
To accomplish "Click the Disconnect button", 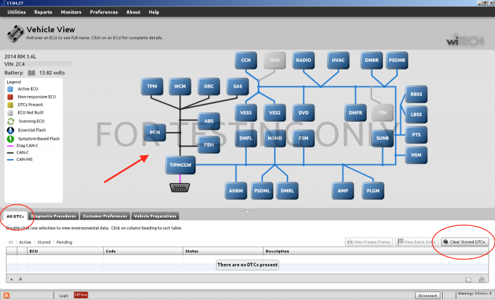I will tap(427, 295).
